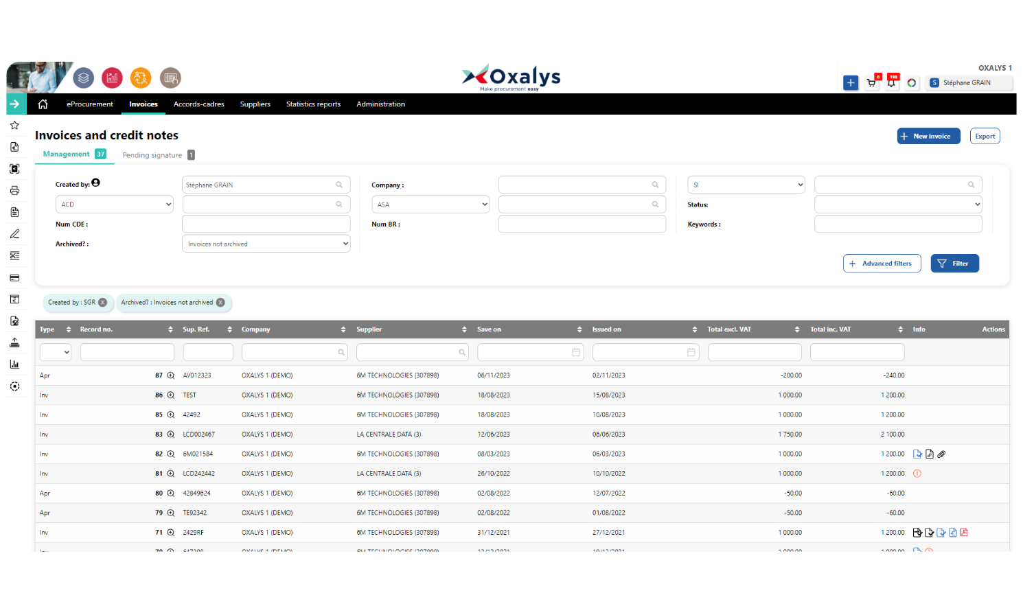Click the Oxalys logo

point(511,77)
